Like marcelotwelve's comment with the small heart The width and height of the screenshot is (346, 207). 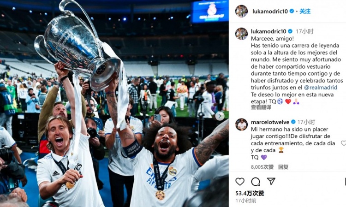[x=344, y=143]
